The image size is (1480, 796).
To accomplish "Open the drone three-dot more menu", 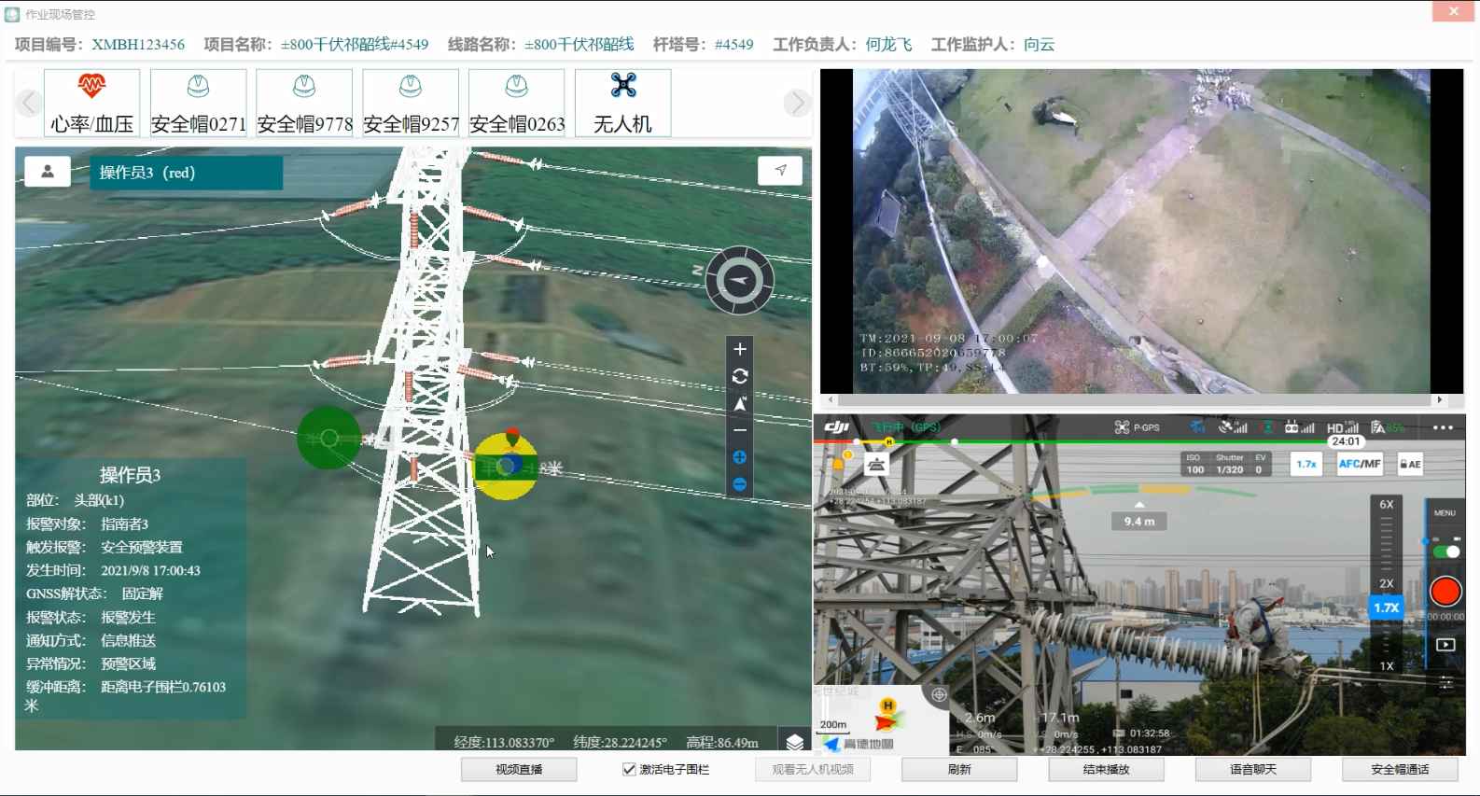I will 1443,427.
